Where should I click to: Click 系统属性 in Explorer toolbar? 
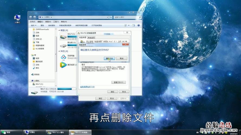tap(52, 25)
